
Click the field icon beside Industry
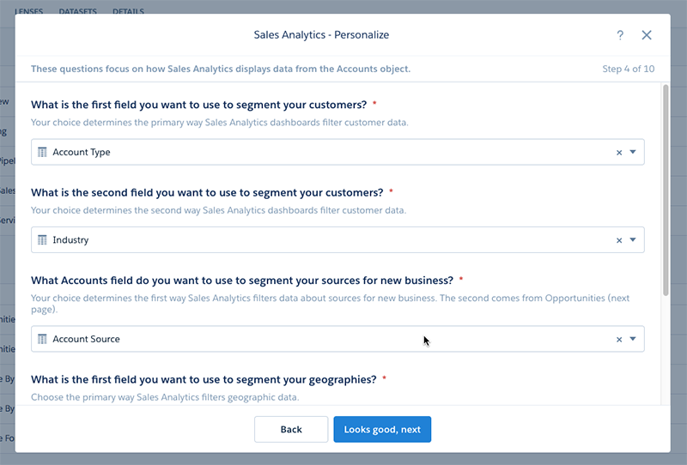42,240
